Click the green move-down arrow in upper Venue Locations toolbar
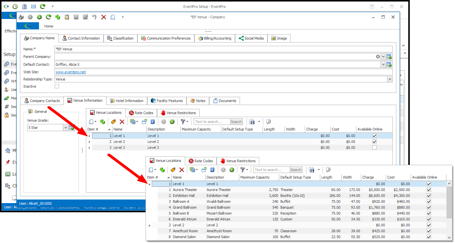455x243 pixels. 172,122
